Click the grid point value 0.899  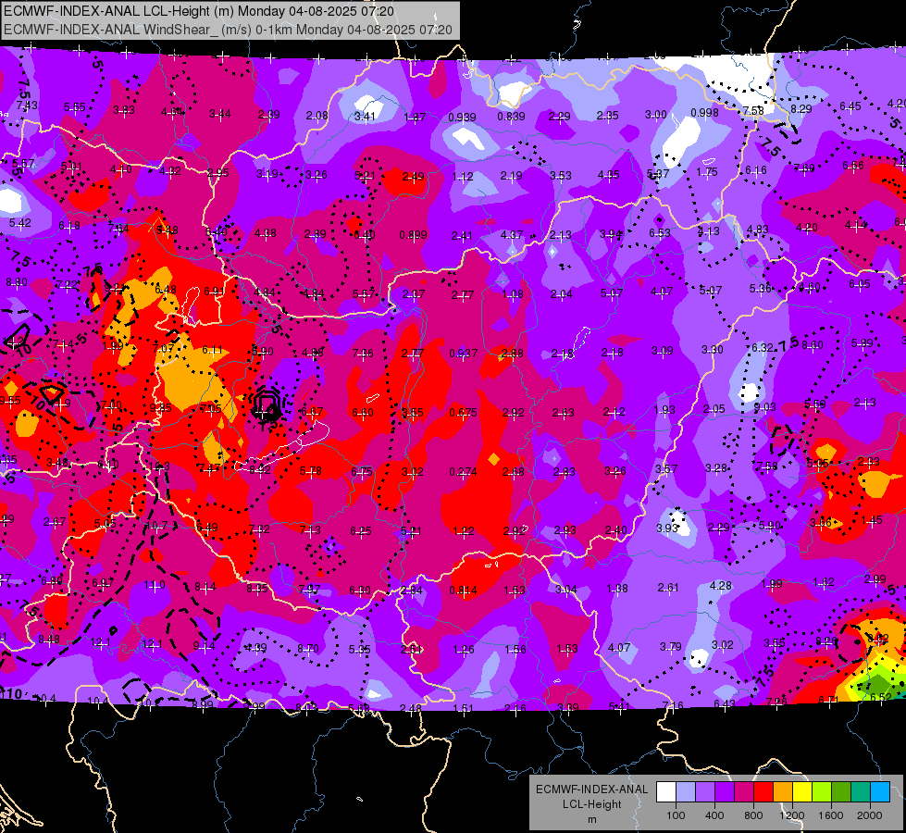pyautogui.click(x=413, y=235)
